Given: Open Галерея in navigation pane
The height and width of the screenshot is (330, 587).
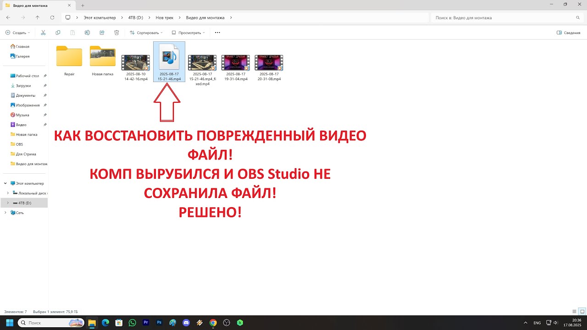Looking at the screenshot, I should (20, 56).
